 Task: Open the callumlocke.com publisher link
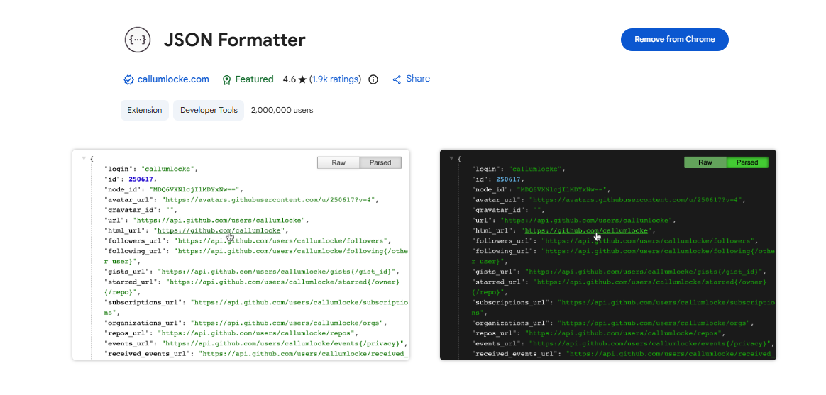(173, 79)
